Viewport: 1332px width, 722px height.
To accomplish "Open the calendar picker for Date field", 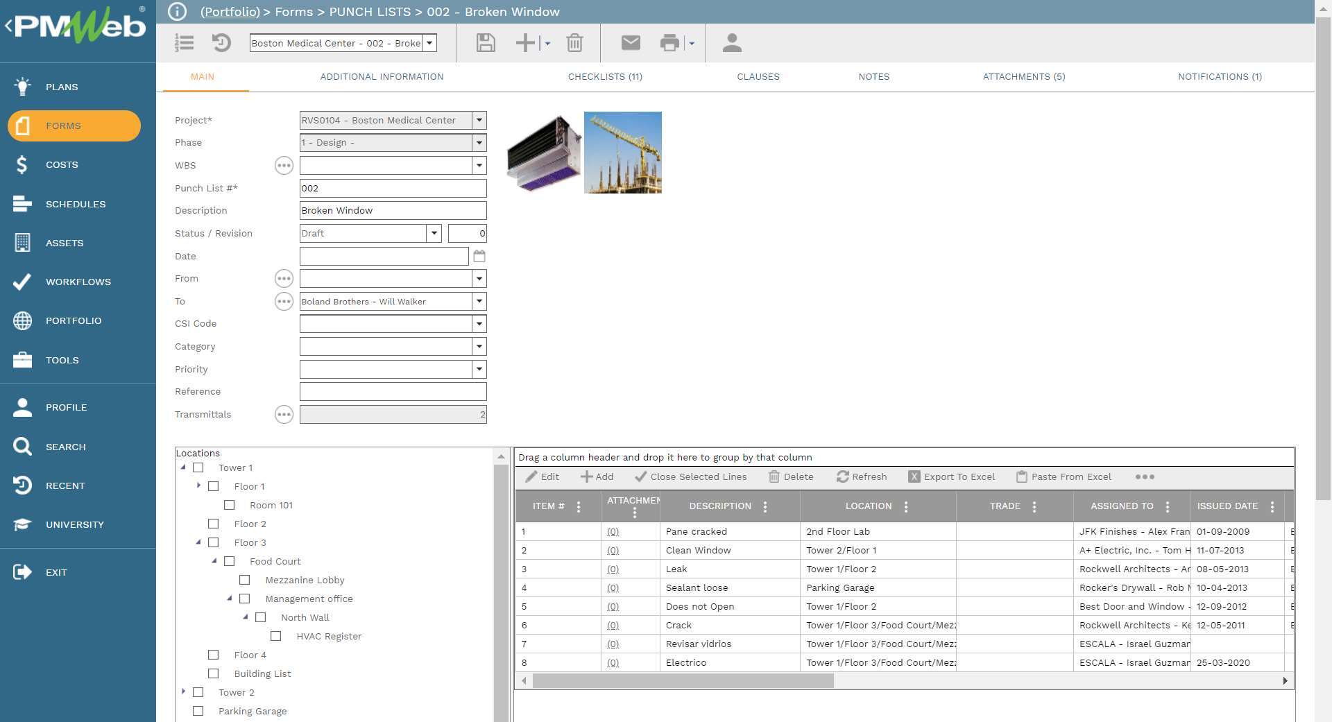I will (479, 256).
